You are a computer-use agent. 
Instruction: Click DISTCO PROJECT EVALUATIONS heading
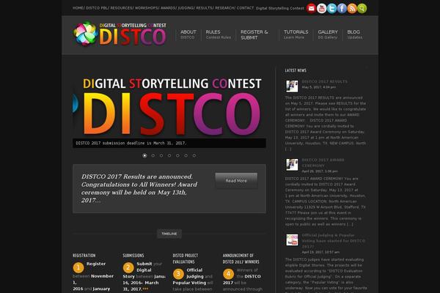tap(186, 259)
